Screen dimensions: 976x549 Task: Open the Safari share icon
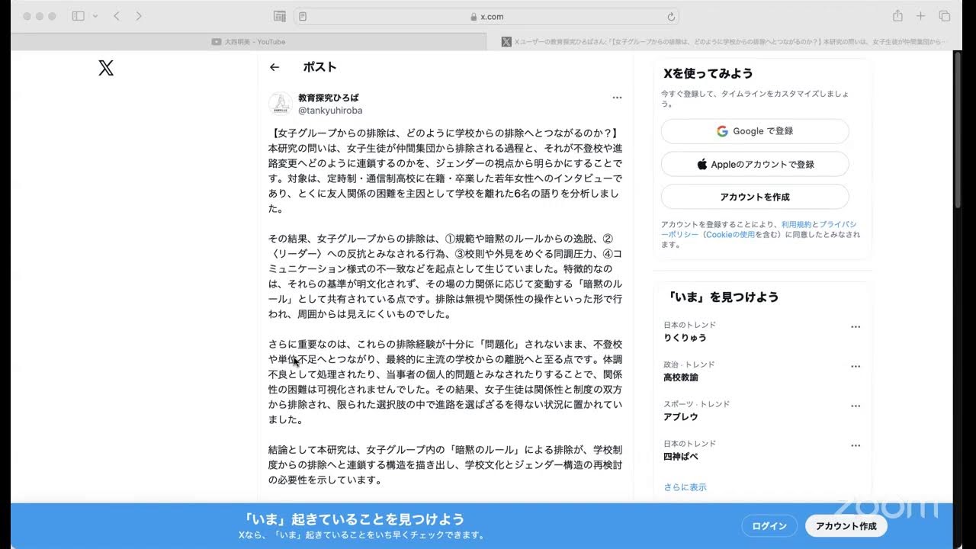(898, 16)
